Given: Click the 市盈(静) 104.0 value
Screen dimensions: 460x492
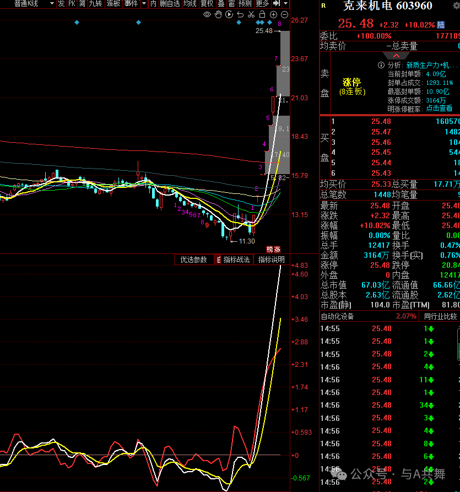Looking at the screenshot, I should [x=380, y=305].
